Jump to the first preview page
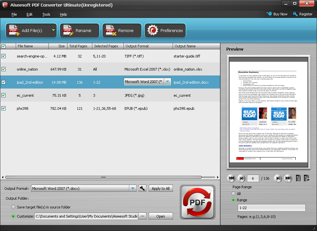The image size is (317, 231). pyautogui.click(x=231, y=178)
